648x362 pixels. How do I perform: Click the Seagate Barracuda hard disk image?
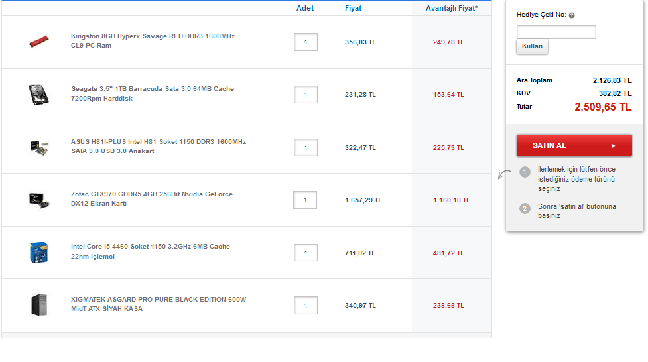[38, 94]
